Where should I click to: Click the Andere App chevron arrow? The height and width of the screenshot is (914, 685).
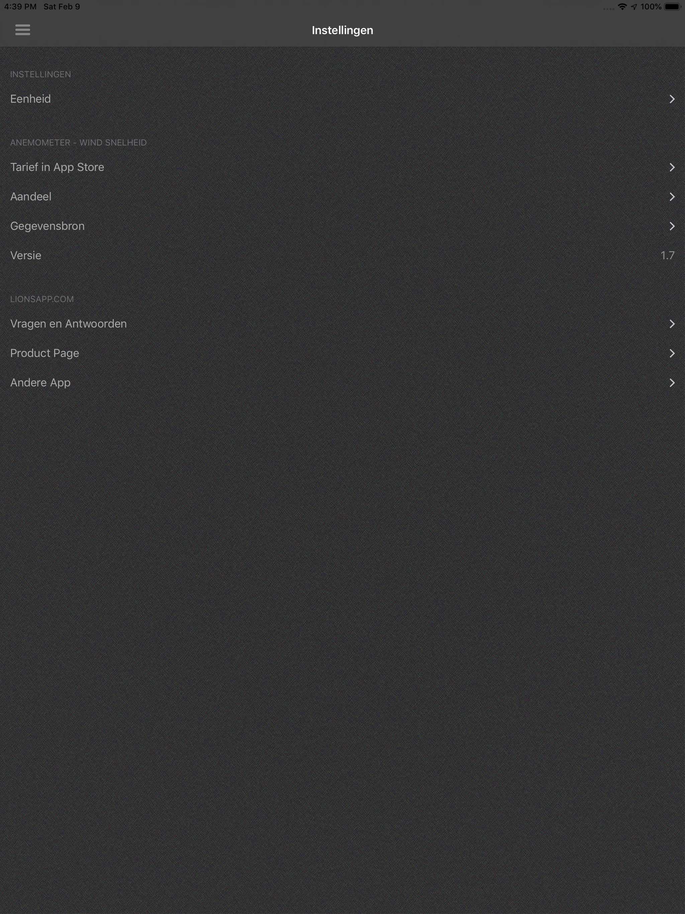point(672,383)
